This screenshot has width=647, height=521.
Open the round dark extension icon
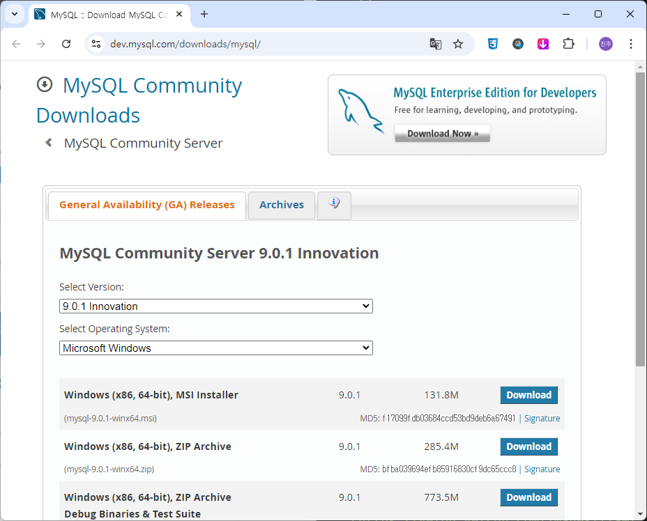coord(518,44)
